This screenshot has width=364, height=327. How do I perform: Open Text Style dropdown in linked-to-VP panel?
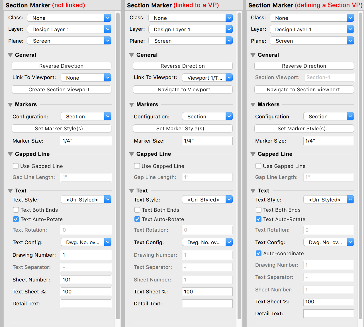(207, 200)
